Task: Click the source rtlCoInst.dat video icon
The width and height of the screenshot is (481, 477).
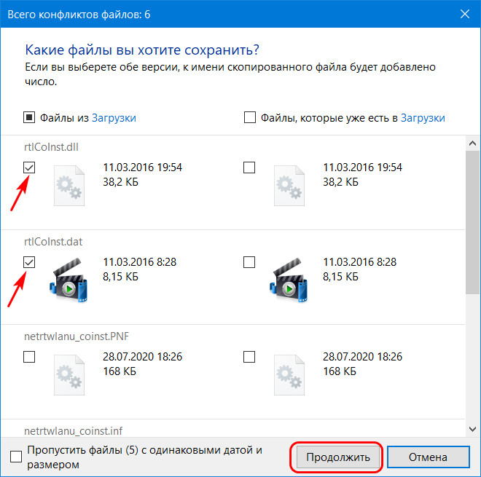Action: 69,280
